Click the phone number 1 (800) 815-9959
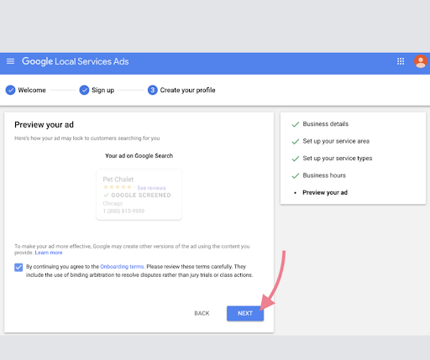Viewport: 430px width, 360px height. pyautogui.click(x=123, y=211)
